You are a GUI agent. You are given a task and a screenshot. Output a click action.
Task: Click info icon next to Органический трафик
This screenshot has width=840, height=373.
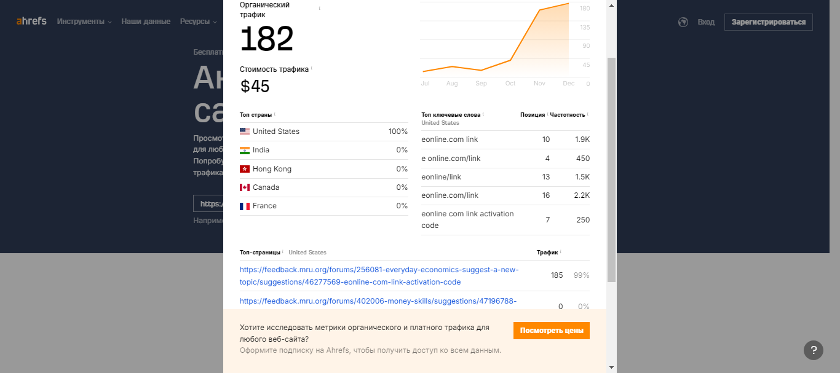[x=320, y=9]
